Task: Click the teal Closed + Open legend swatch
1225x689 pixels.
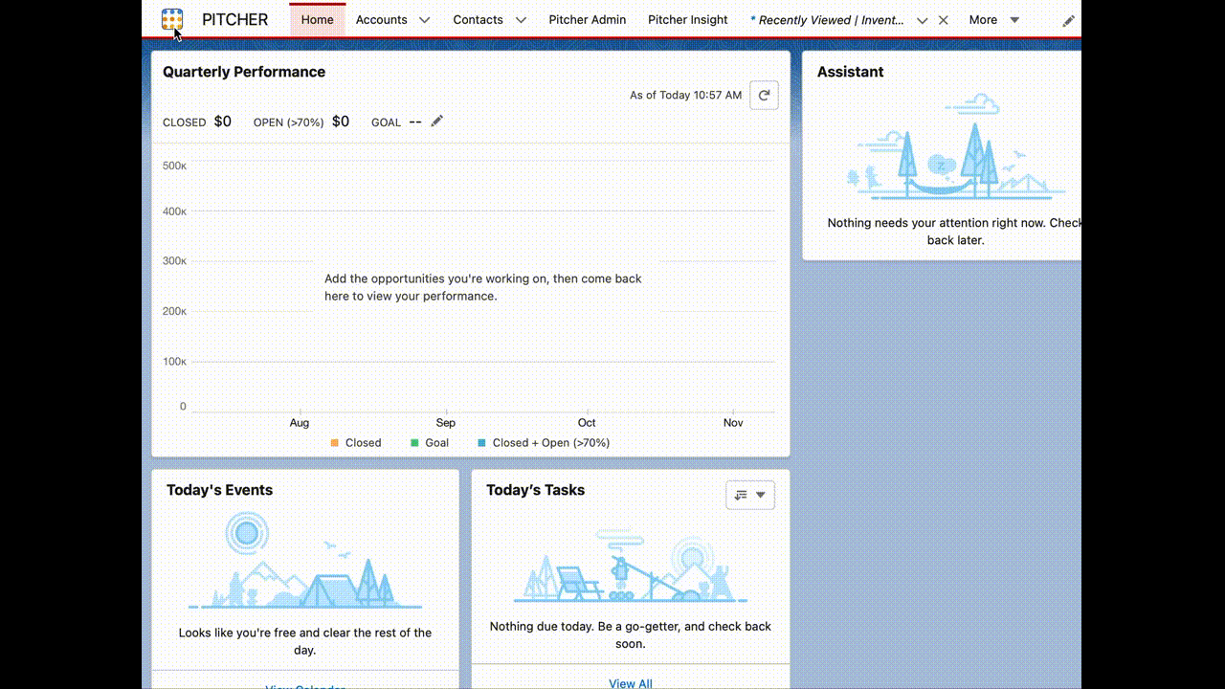Action: click(x=481, y=443)
